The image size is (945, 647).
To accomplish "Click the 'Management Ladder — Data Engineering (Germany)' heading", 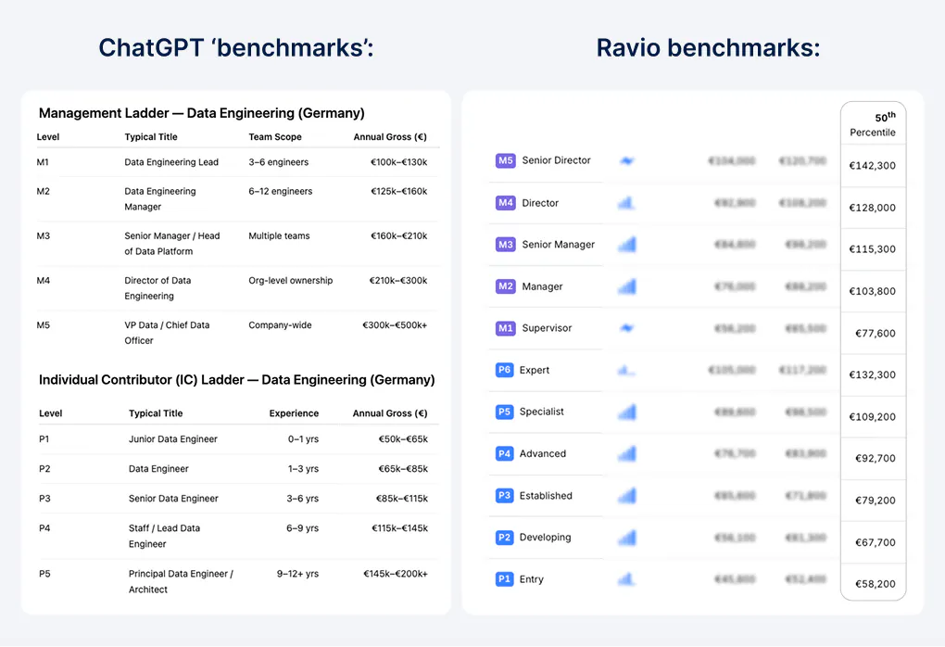I will click(202, 113).
